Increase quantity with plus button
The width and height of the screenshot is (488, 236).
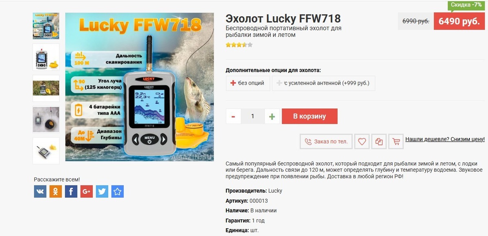point(272,116)
